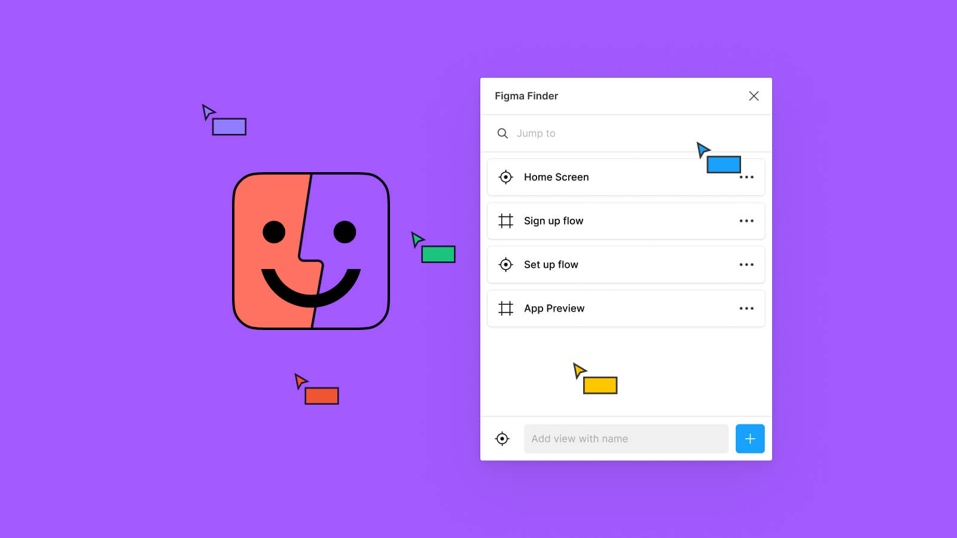The image size is (957, 538).
Task: Focus the Jump to search field
Action: (598, 133)
